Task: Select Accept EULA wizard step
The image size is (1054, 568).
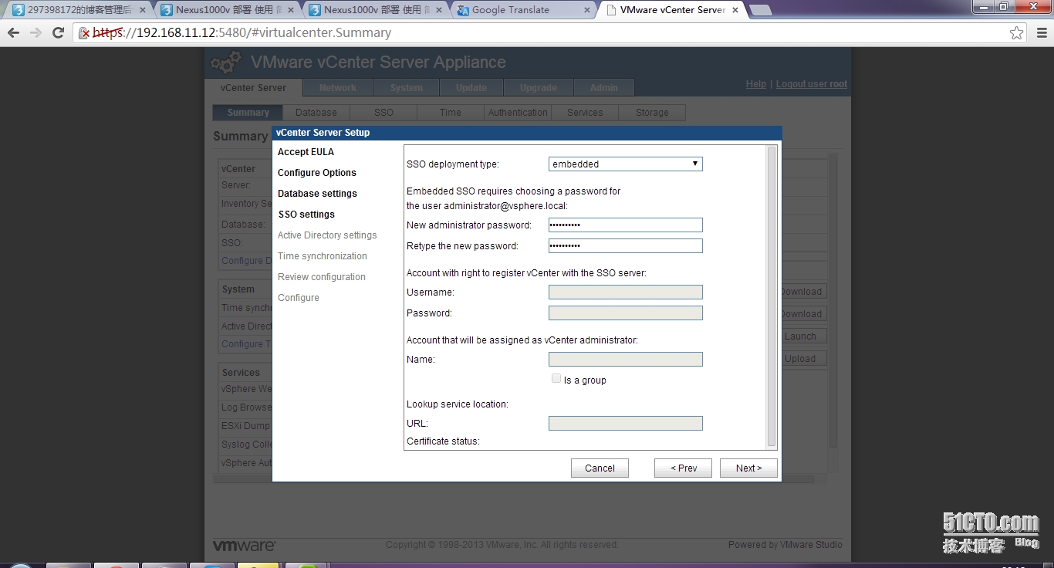Action: 306,152
